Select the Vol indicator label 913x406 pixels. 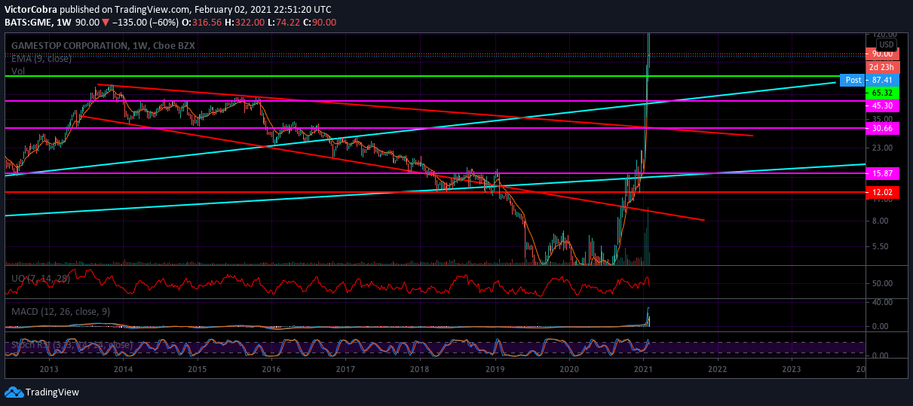[x=17, y=71]
